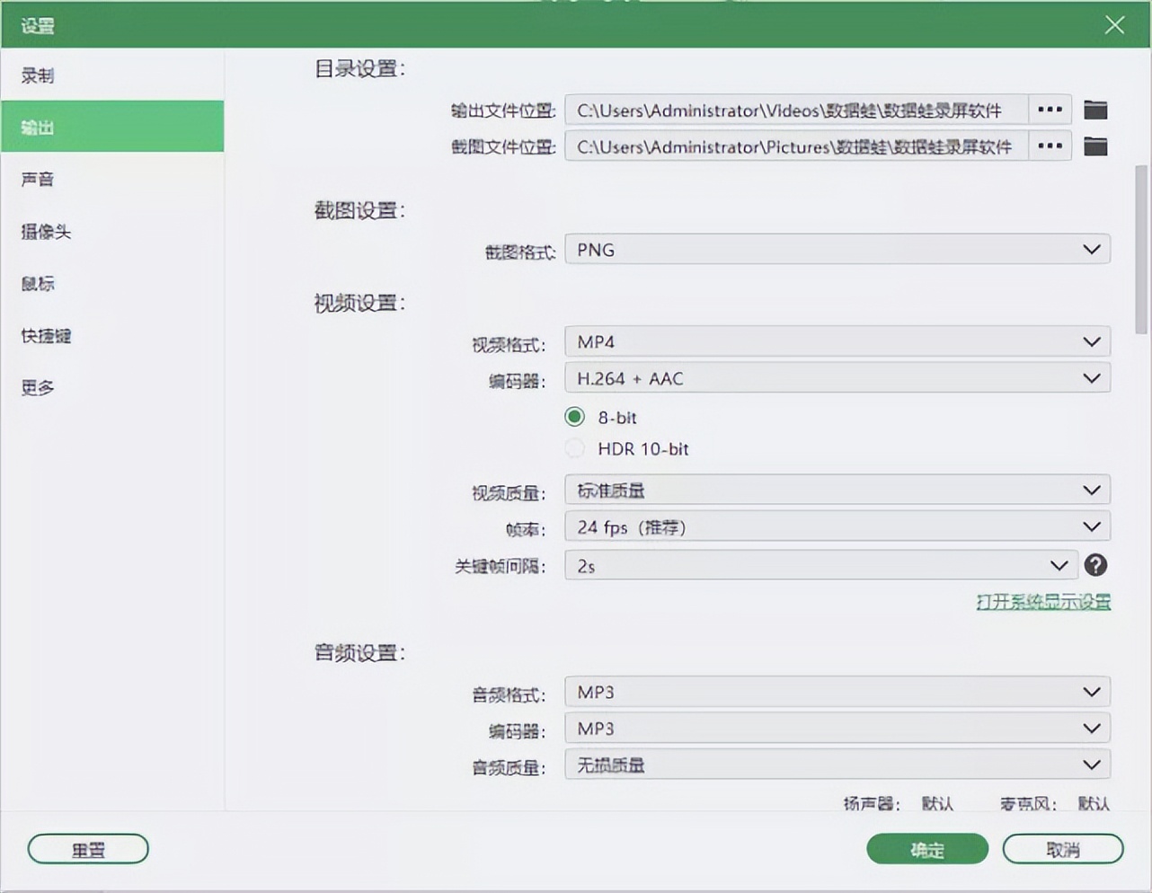The height and width of the screenshot is (893, 1152).
Task: Open the 帧率 dropdown showing 24 fps
Action: click(836, 526)
